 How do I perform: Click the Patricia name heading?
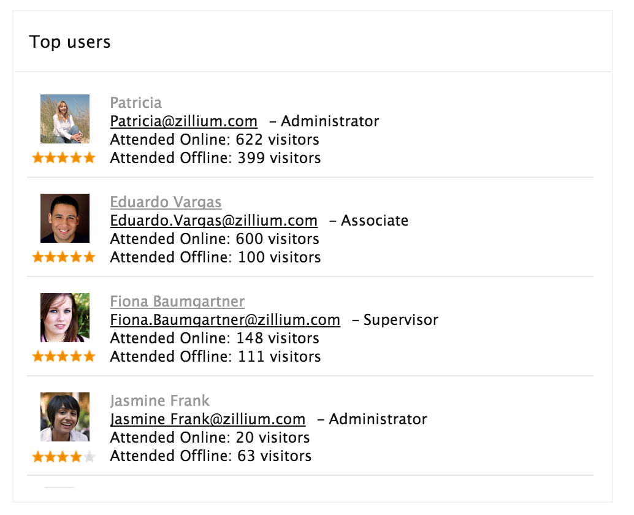pyautogui.click(x=136, y=103)
